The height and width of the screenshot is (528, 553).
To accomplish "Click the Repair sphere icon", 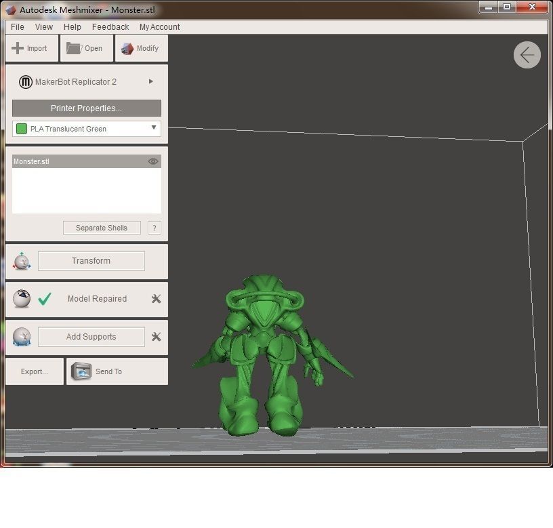I will 22,299.
